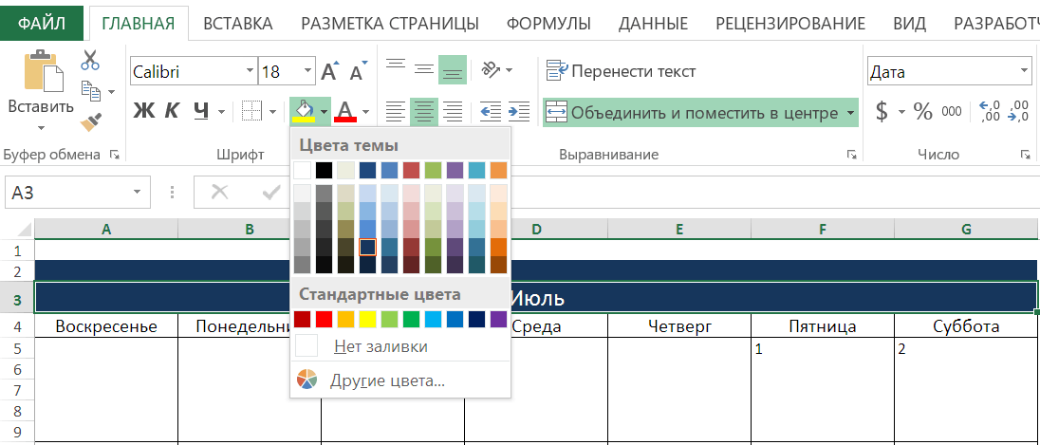Expand the merge and center dropdown arrow

(x=851, y=113)
